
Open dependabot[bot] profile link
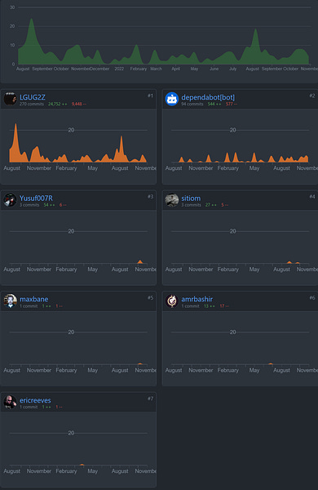[x=208, y=97]
